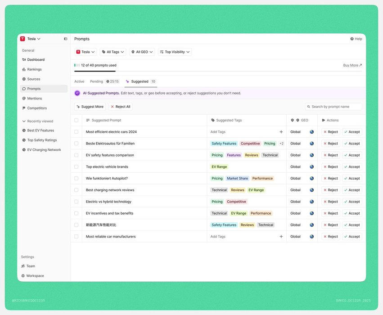Click globe icon in Beste Elektroautos row
The height and width of the screenshot is (315, 383).
point(312,144)
